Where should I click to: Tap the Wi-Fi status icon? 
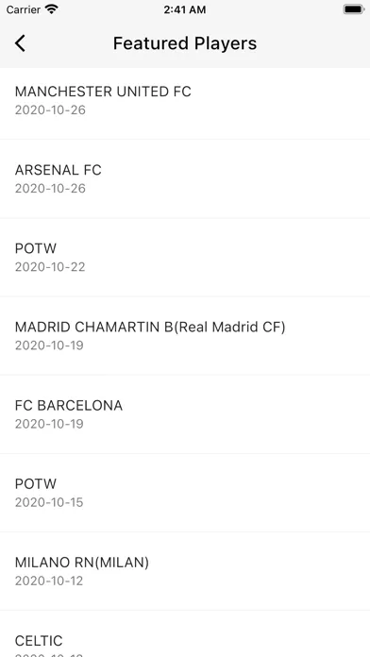tap(52, 9)
